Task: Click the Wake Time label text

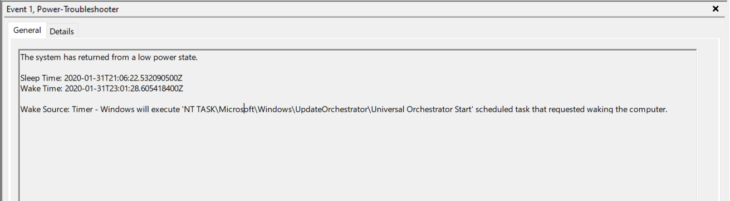Action: tap(41, 89)
